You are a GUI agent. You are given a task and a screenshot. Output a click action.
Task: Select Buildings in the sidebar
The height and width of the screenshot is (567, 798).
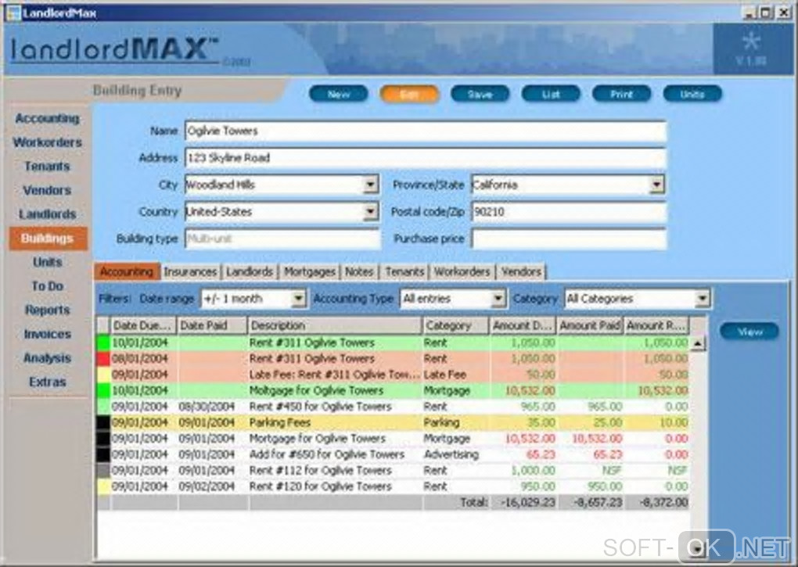pyautogui.click(x=48, y=238)
